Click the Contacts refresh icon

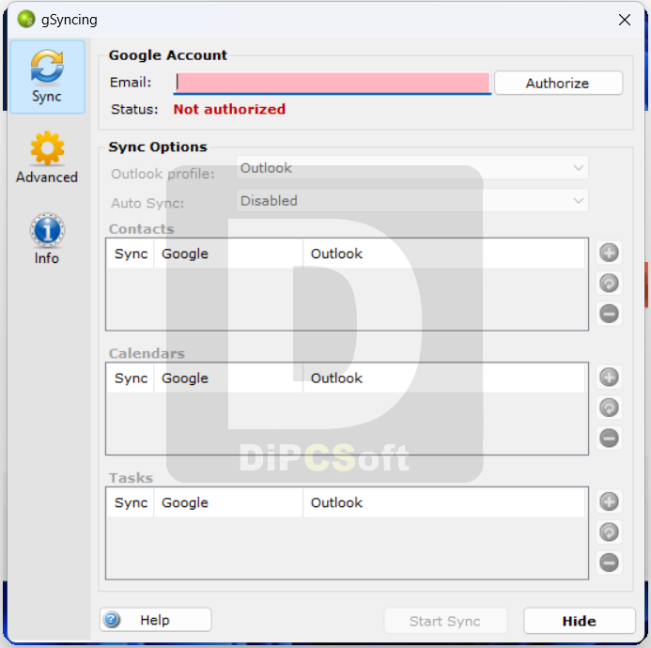click(x=609, y=283)
